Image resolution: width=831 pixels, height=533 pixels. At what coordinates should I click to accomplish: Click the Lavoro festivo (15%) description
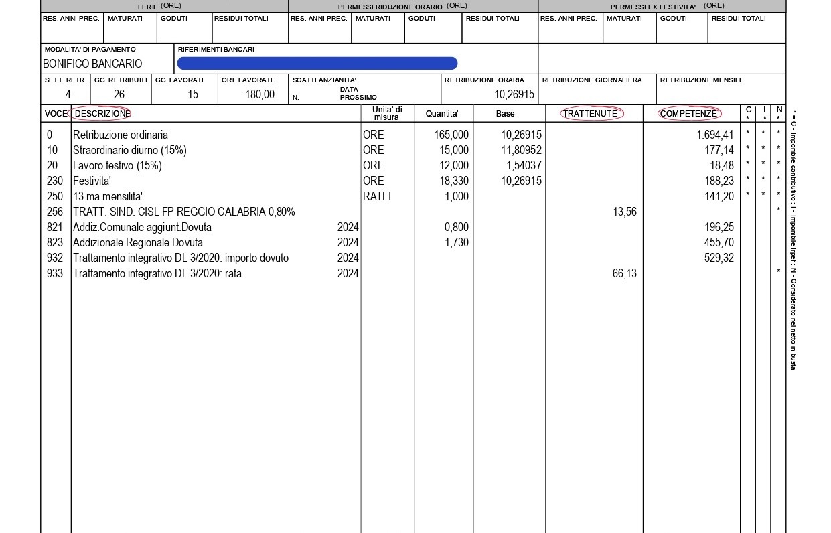(117, 165)
